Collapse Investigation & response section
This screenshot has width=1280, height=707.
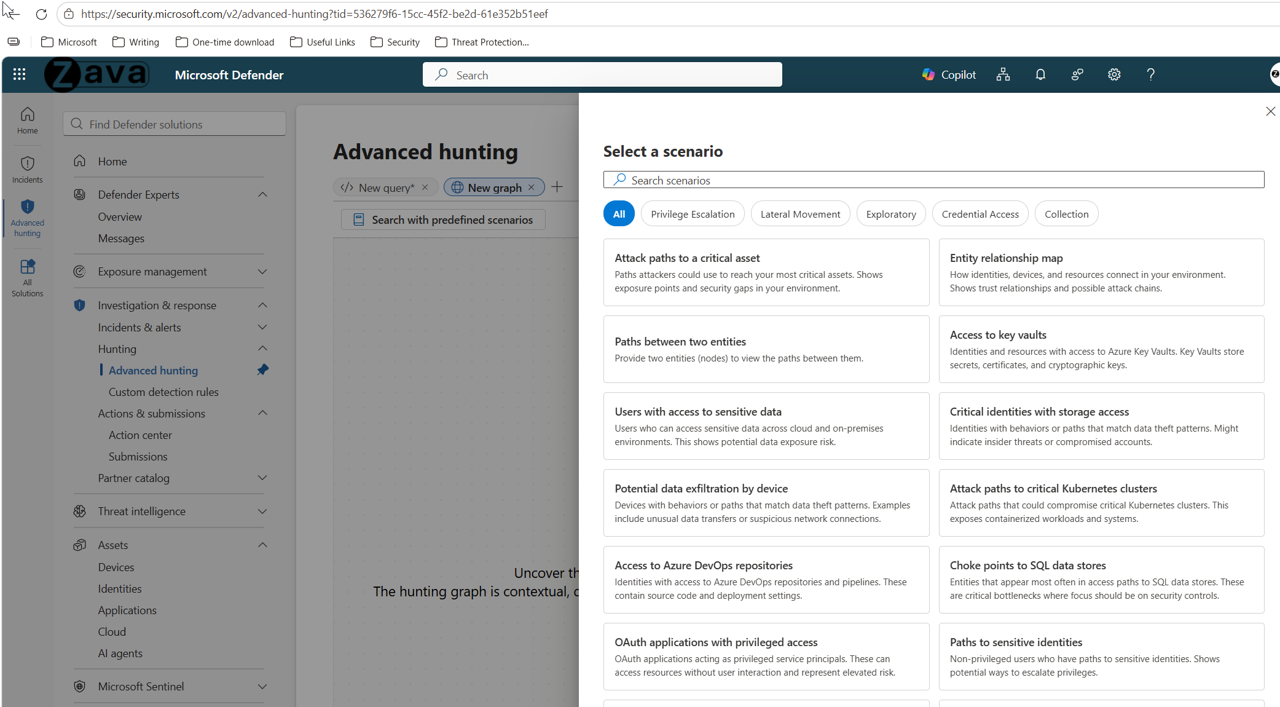point(262,305)
